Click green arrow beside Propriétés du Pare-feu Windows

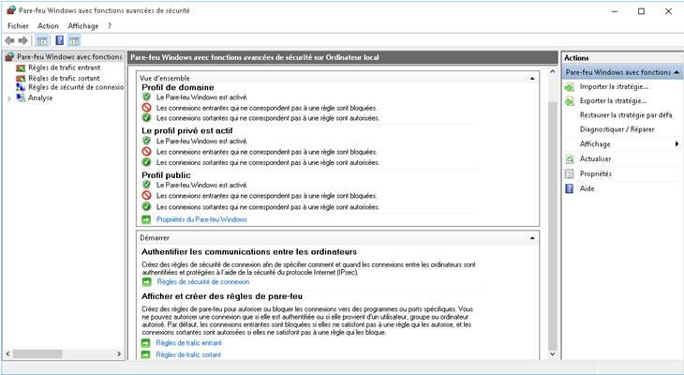point(146,219)
